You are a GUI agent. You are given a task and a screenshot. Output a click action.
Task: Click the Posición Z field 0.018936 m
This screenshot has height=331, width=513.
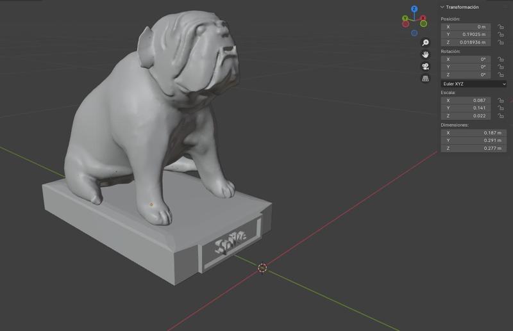point(466,42)
